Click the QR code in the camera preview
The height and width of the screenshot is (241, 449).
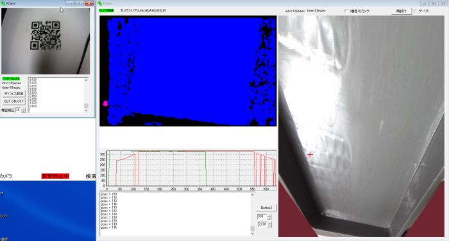pyautogui.click(x=46, y=35)
